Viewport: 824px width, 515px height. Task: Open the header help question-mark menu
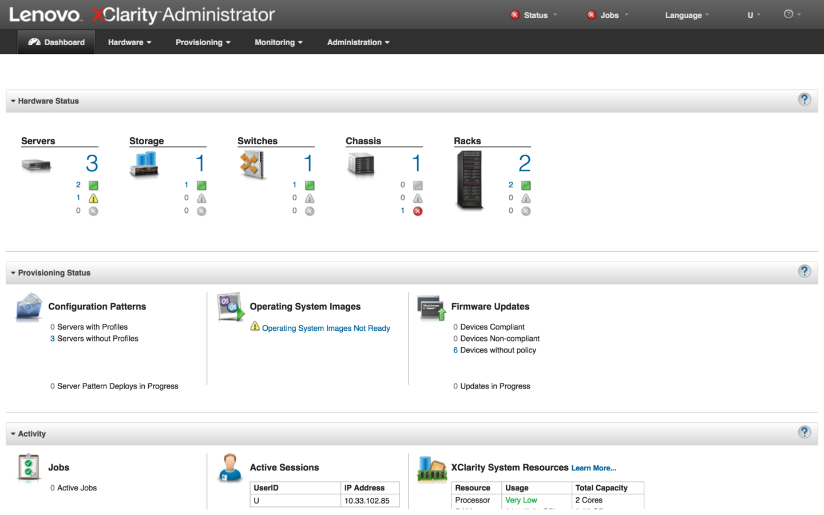[791, 14]
